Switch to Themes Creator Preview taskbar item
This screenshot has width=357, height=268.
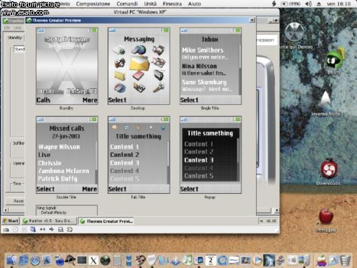(106, 221)
